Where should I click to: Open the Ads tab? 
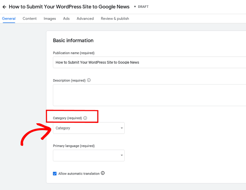coord(66,19)
